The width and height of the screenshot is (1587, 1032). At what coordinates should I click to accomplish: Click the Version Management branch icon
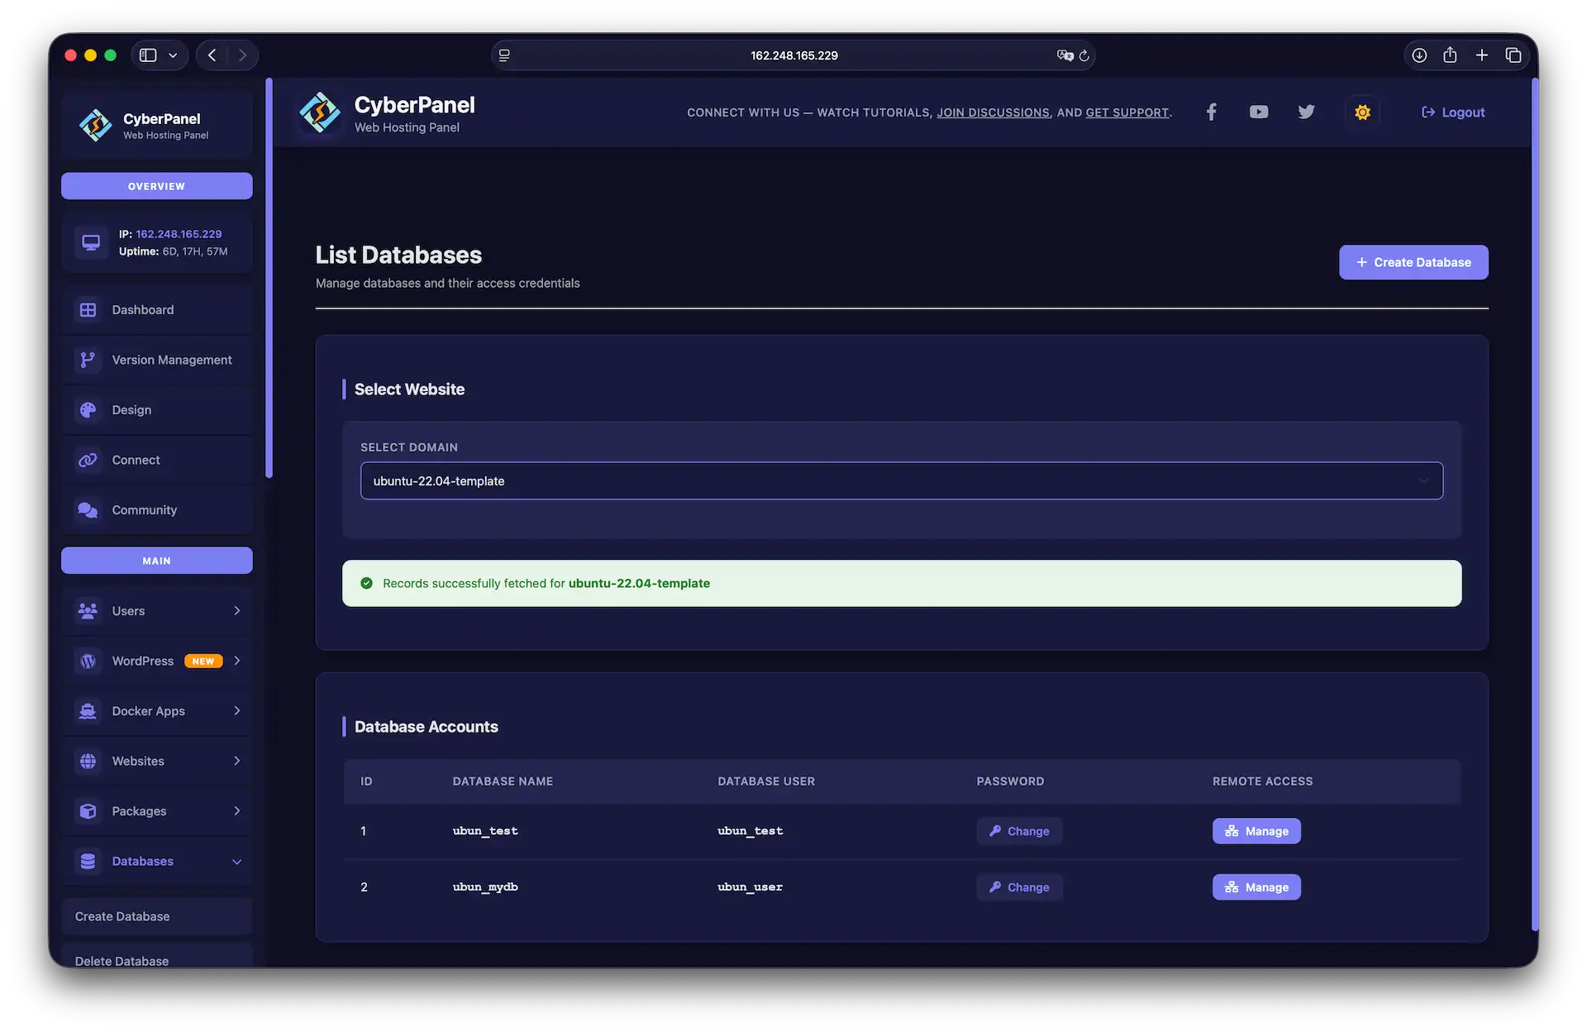[x=88, y=360]
